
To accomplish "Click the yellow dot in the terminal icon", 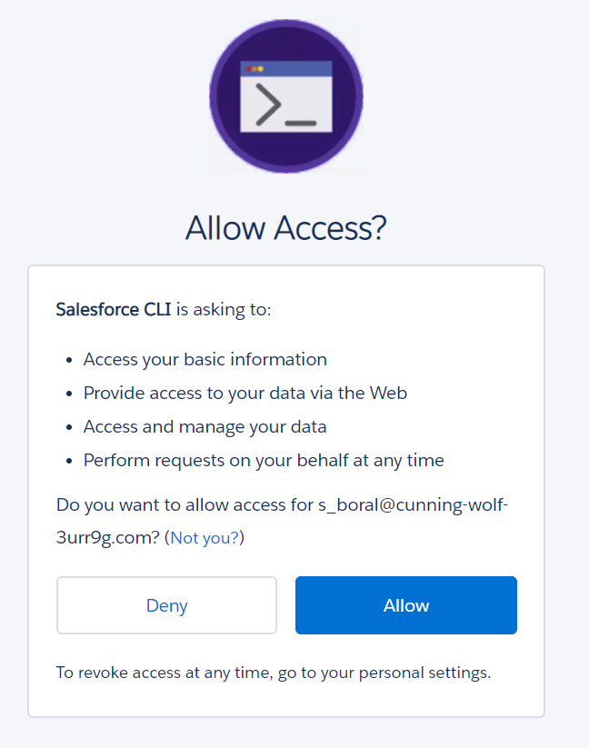I will tap(260, 69).
